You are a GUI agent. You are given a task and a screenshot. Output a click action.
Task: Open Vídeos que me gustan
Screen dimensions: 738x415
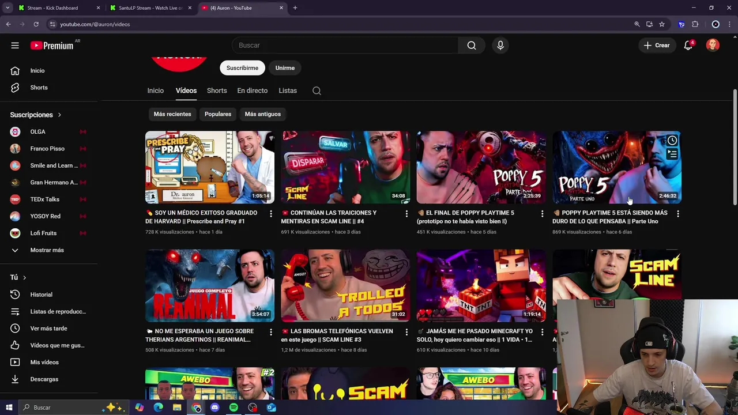click(x=48, y=345)
